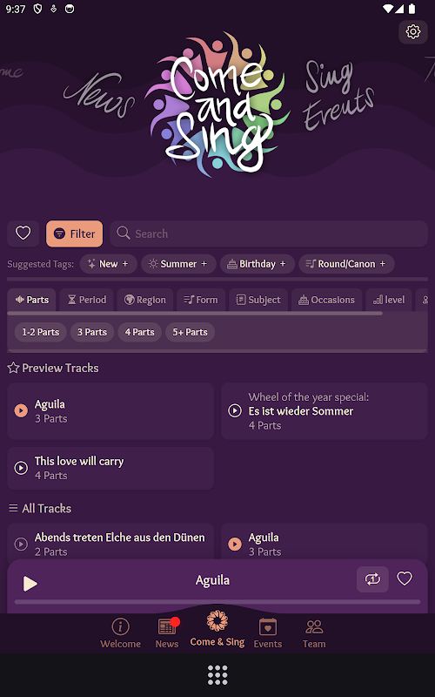
Task: Seek on the Aguila progress bar
Action: tap(217, 602)
